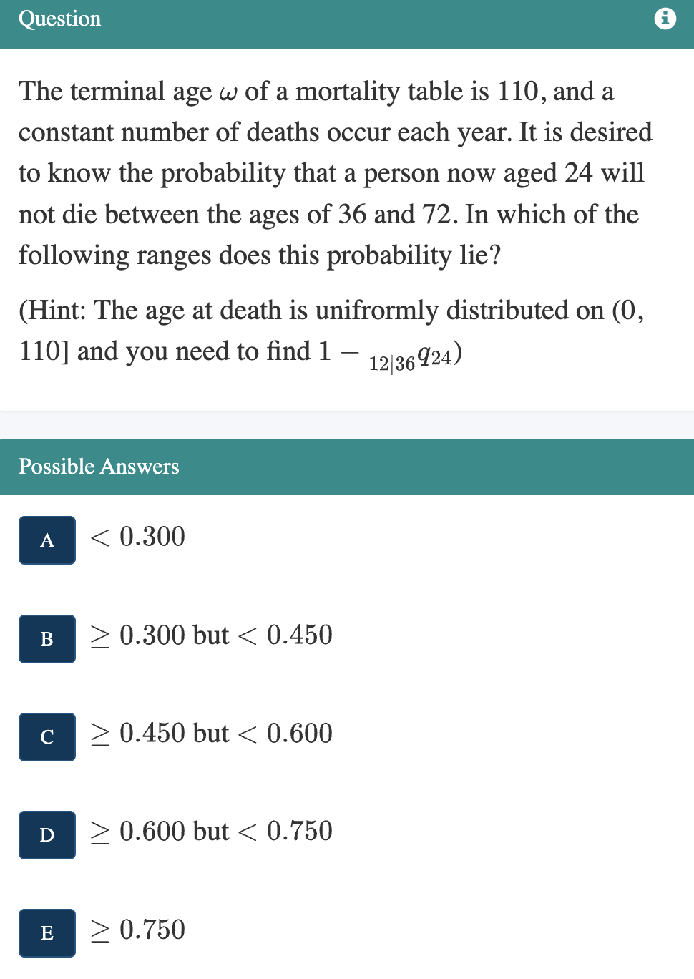
Task: Click the Possible Answers header bar
Action: [347, 467]
